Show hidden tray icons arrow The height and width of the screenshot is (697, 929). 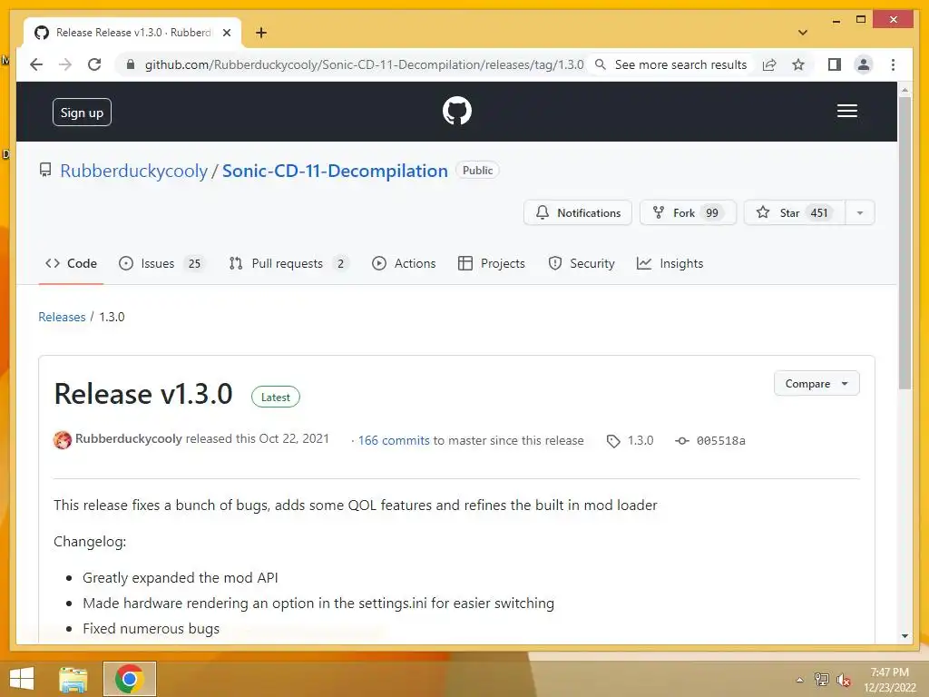(800, 680)
